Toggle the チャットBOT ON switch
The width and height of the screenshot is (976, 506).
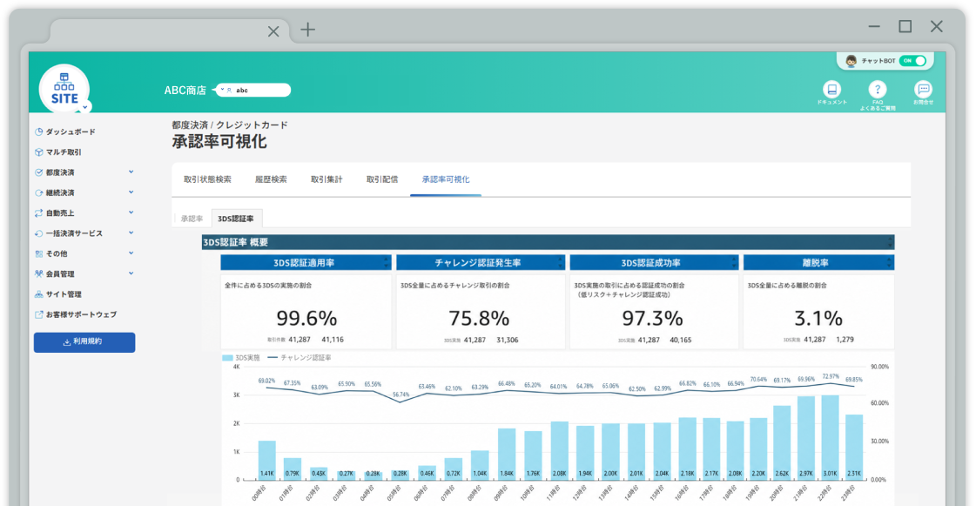point(912,60)
